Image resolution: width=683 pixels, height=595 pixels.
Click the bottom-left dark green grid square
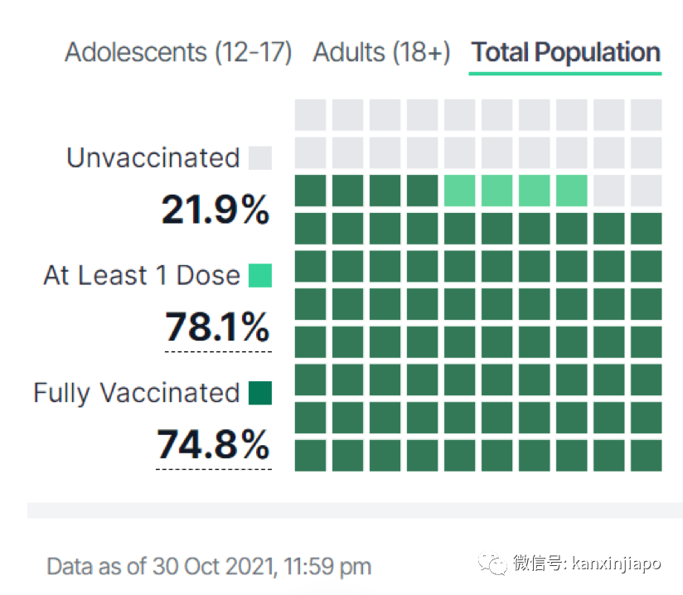tap(310, 455)
